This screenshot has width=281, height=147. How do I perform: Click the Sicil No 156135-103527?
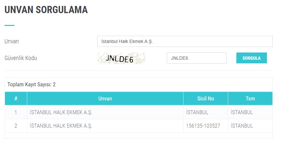(x=203, y=126)
